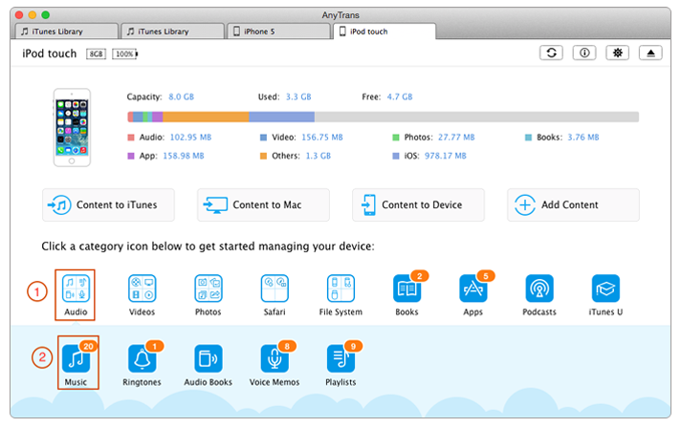Click the Audio legend color square
The height and width of the screenshot is (428, 681).
(131, 138)
